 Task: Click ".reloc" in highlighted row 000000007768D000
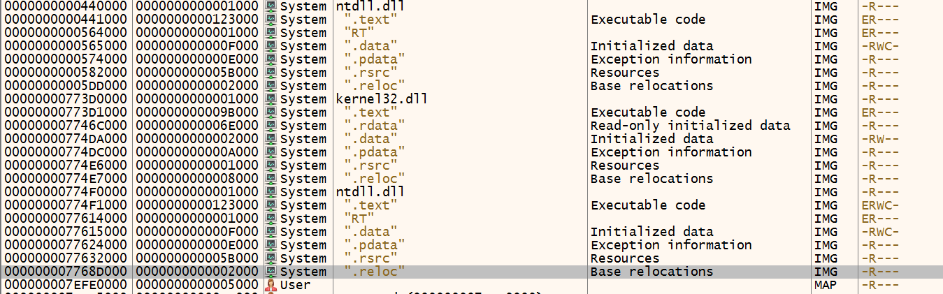click(375, 272)
